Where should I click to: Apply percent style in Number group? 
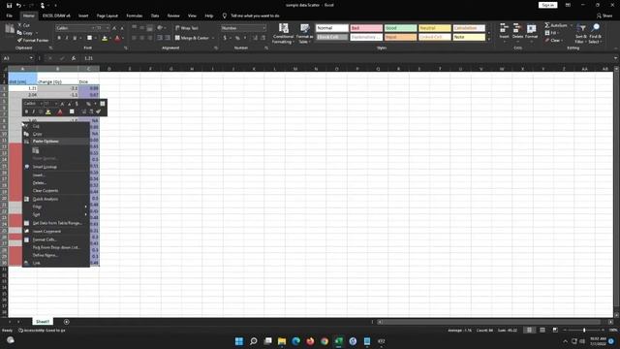[x=237, y=38]
